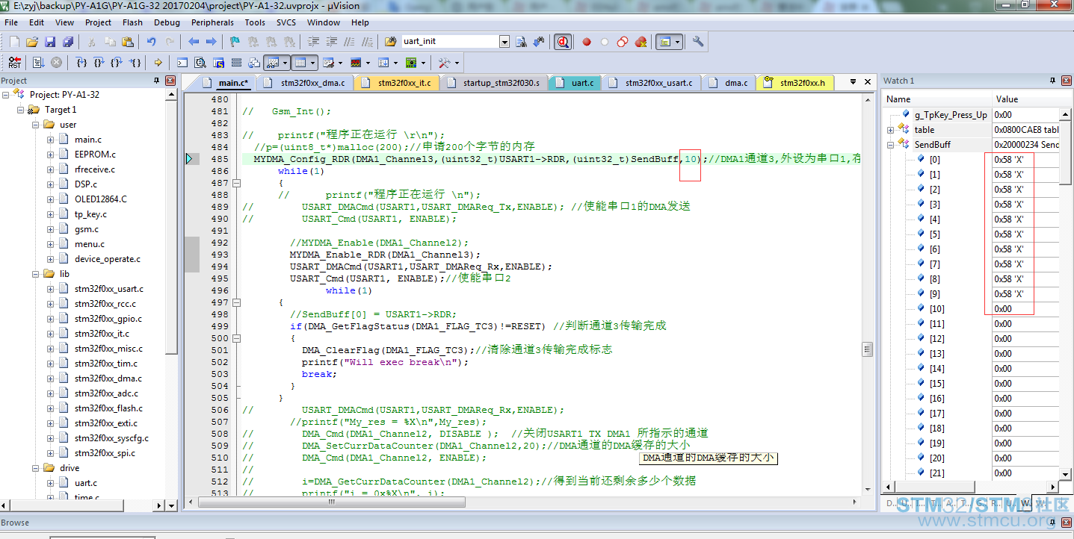Click Disable All Breakpoints icon
Image resolution: width=1074 pixels, height=539 pixels.
pyautogui.click(x=623, y=42)
